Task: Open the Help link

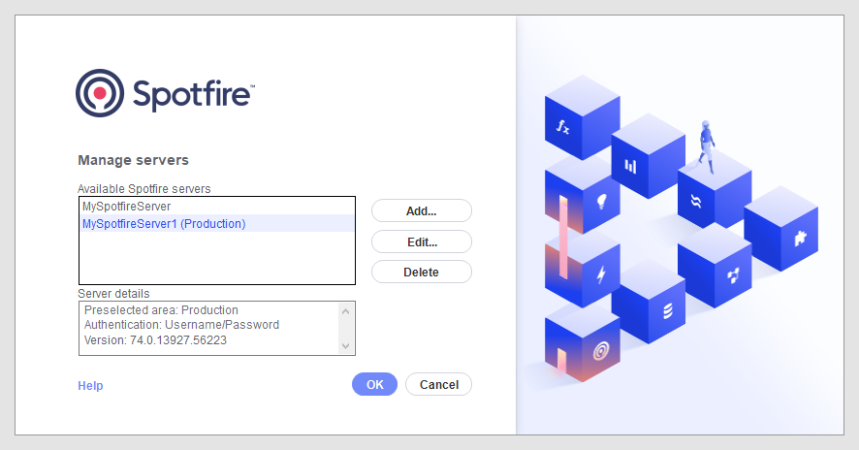Action: 90,386
